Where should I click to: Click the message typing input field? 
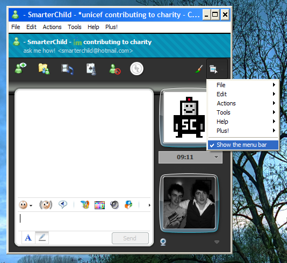[x=84, y=221]
